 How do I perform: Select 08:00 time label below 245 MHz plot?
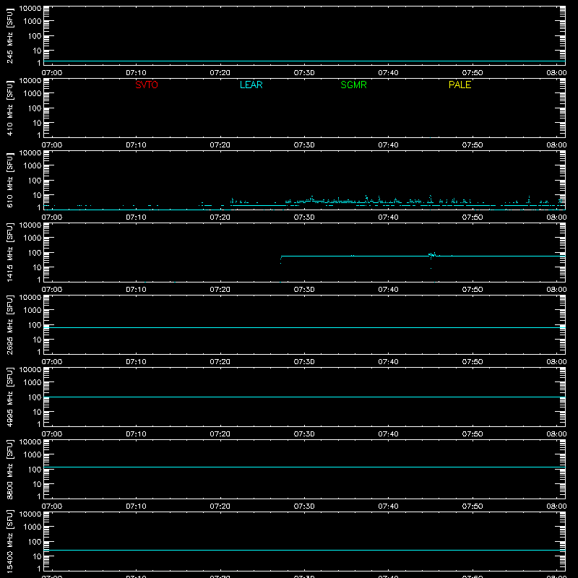tap(556, 73)
